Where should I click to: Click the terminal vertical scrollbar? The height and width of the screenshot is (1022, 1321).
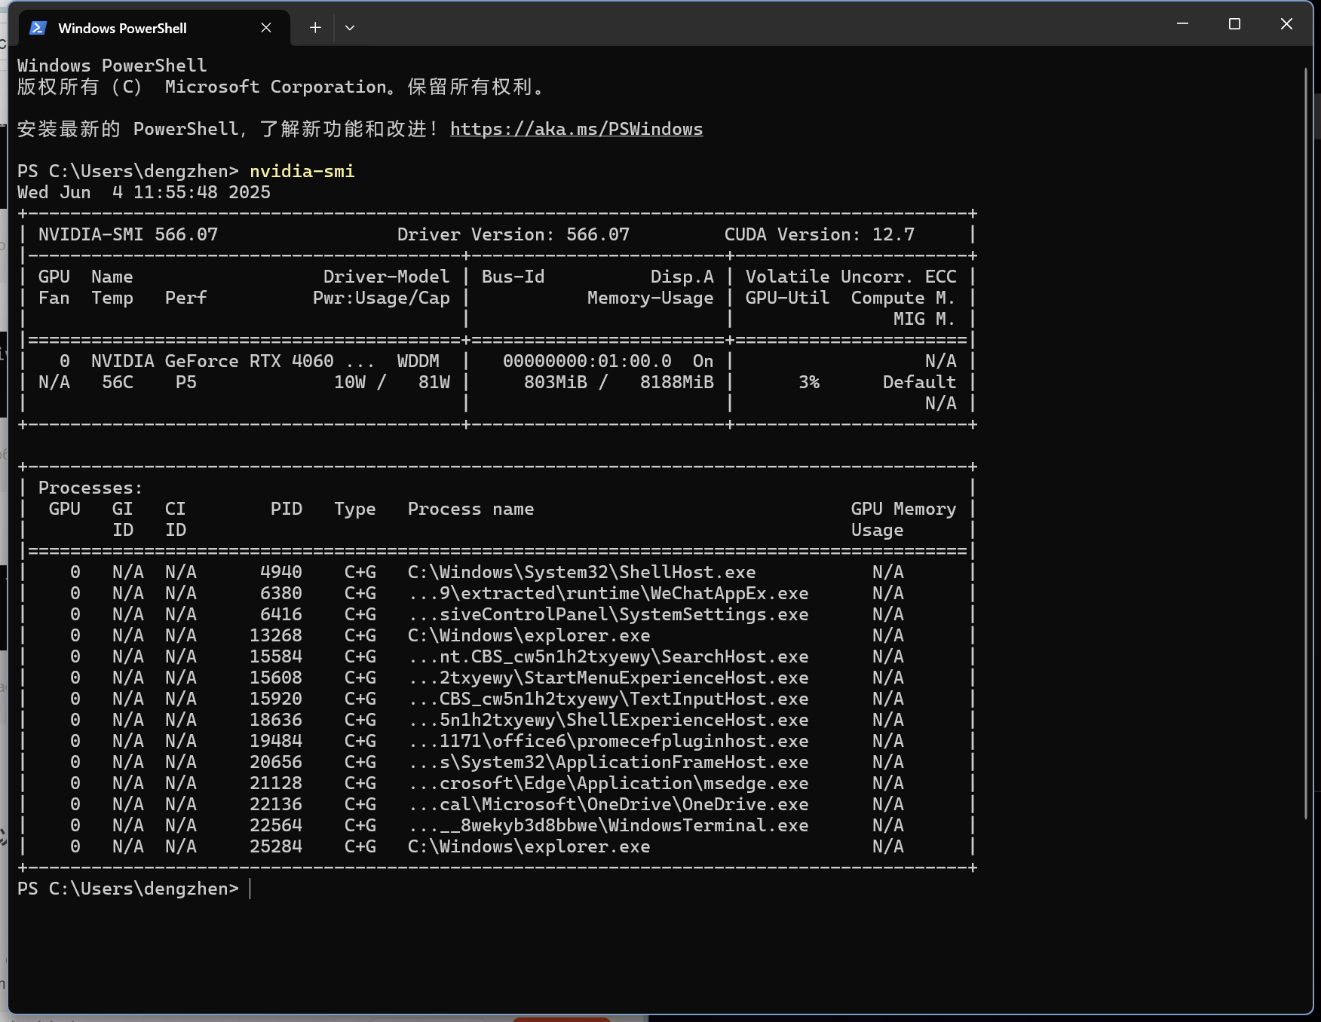pyautogui.click(x=1306, y=443)
